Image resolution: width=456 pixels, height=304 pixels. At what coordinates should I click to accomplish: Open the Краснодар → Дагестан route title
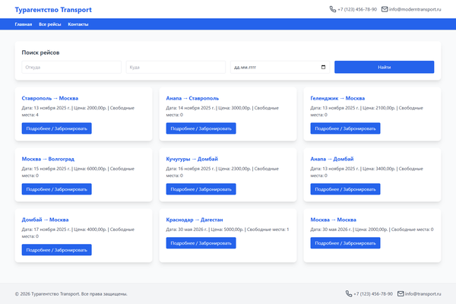click(195, 220)
